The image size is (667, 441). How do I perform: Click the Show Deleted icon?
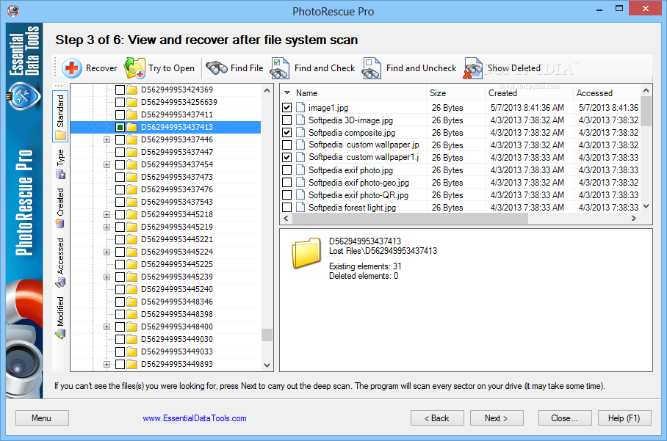(472, 68)
